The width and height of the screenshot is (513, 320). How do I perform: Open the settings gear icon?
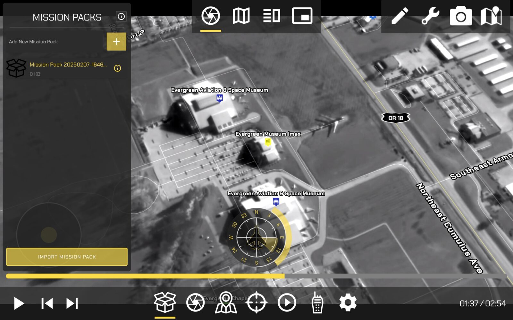(x=348, y=302)
